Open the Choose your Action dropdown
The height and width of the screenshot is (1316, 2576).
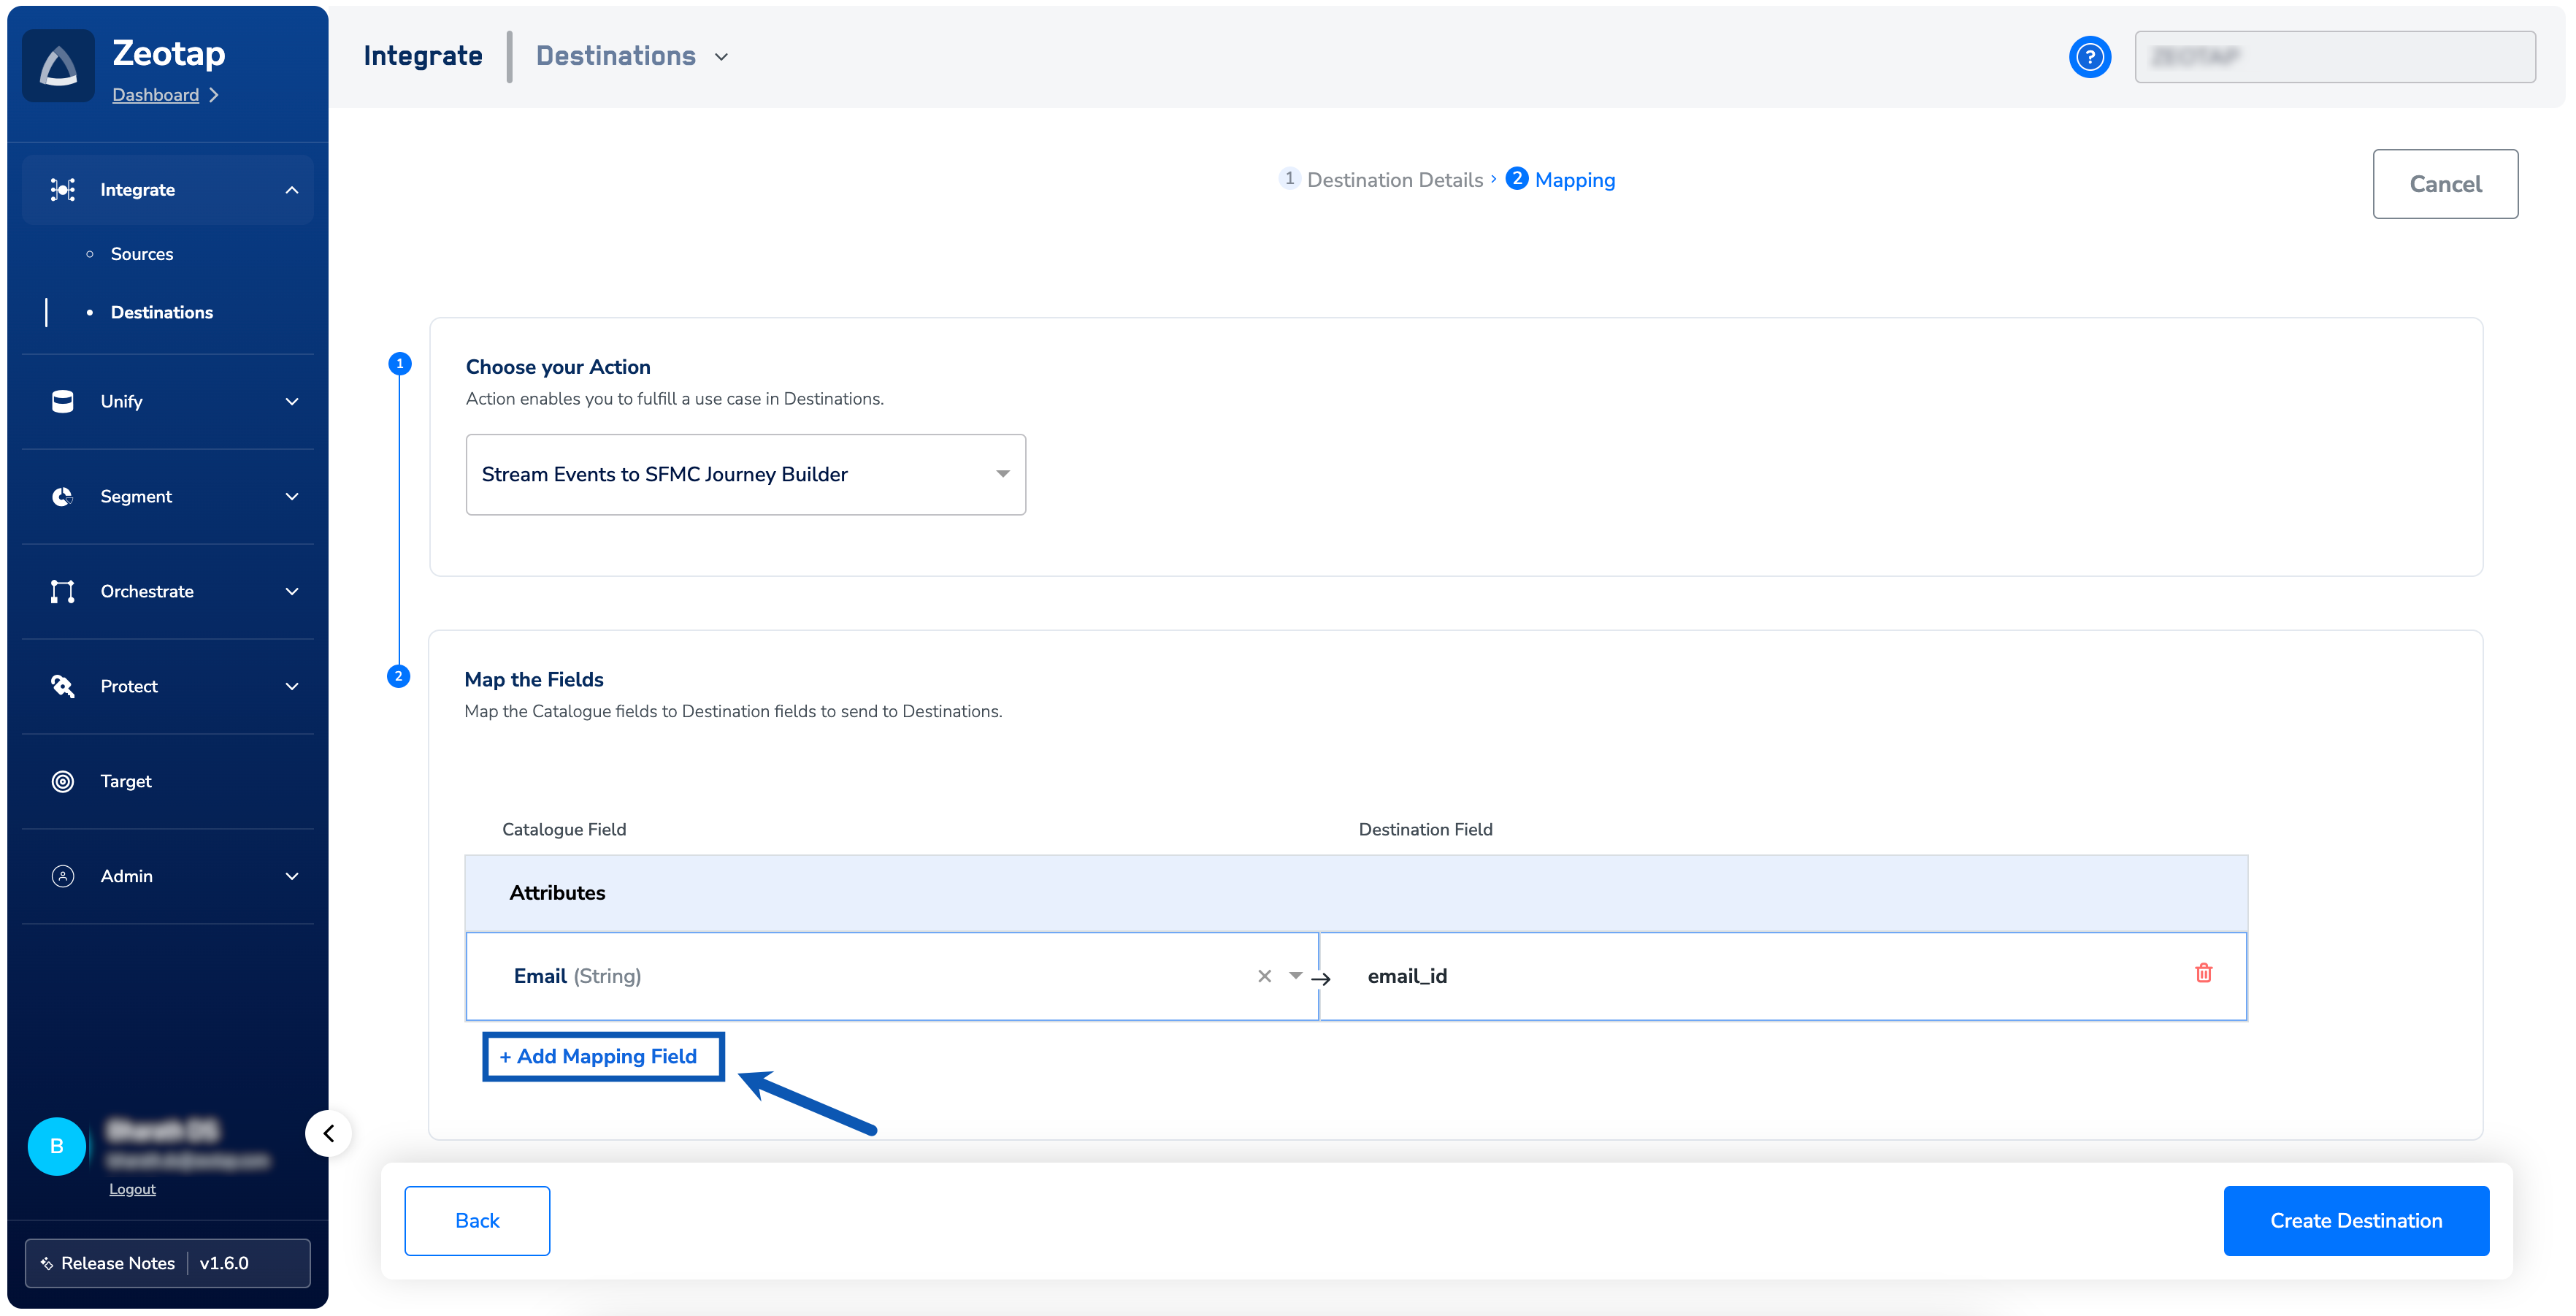tap(745, 474)
